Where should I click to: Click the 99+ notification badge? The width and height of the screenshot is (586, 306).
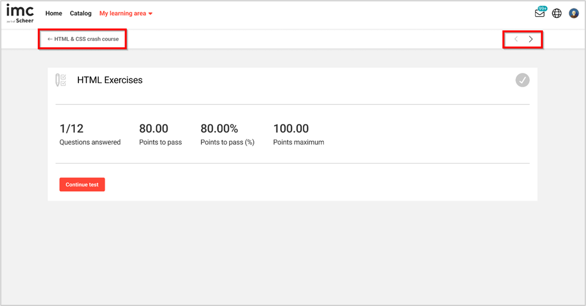point(543,8)
